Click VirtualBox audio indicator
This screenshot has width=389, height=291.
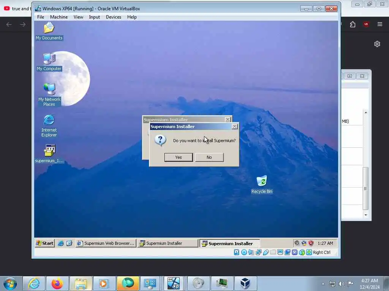coord(251,252)
